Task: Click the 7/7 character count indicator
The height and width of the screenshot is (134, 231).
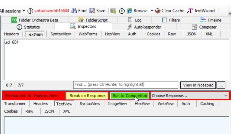Action: pos(21,85)
